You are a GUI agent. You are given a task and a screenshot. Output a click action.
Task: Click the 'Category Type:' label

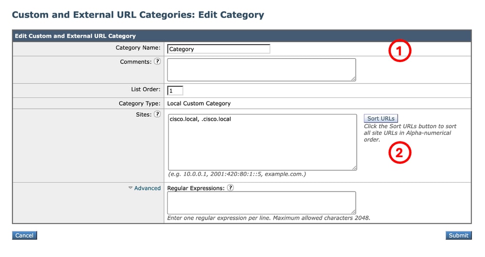tap(139, 103)
